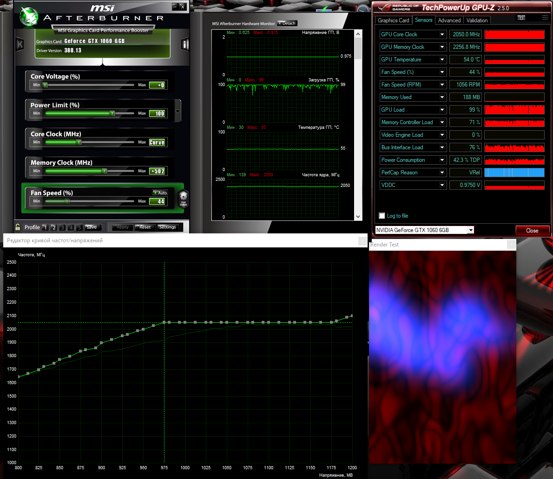553x479 pixels.
Task: Switch to the Sensors tab in GPU-Z
Action: (423, 20)
